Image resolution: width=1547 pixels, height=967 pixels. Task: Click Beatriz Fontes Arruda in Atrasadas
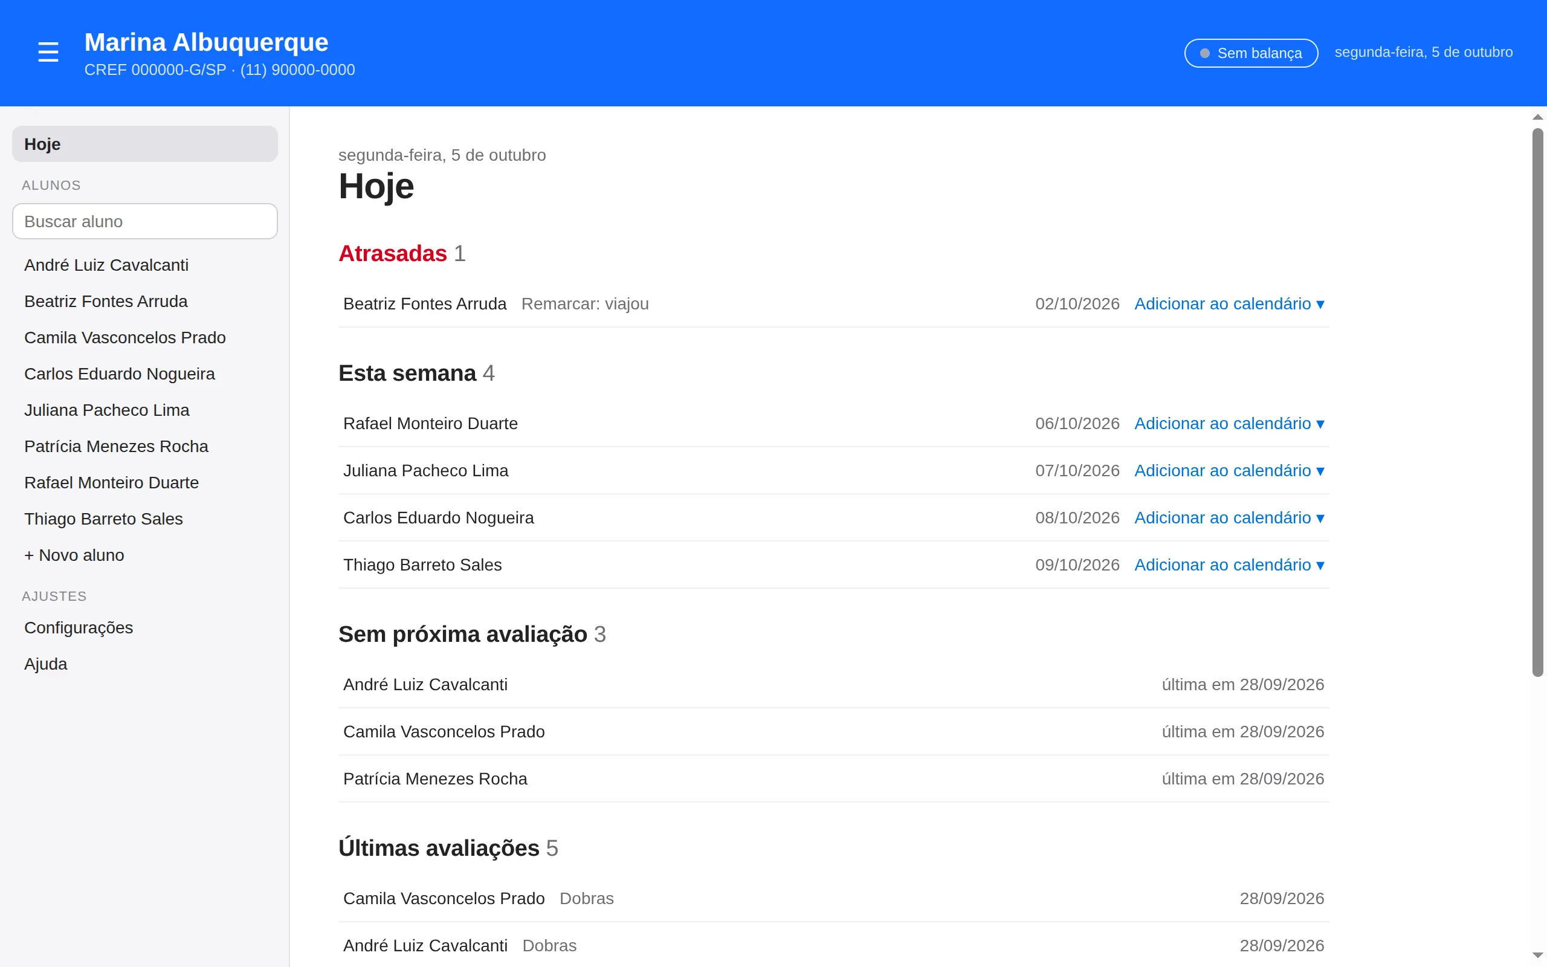(424, 304)
